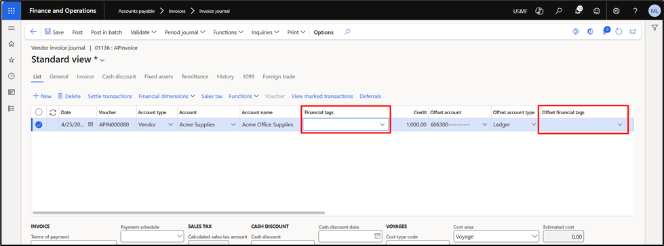The height and width of the screenshot is (246, 664).
Task: Click the Post button
Action: pyautogui.click(x=77, y=32)
